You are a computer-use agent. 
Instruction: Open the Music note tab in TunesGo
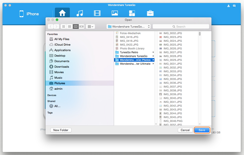pos(80,13)
